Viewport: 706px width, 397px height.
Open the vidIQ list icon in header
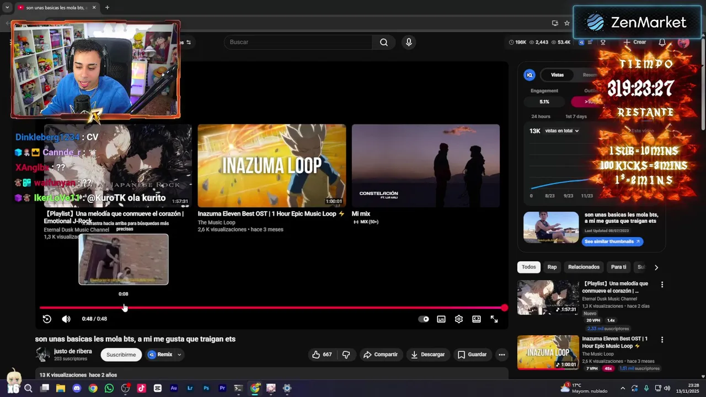[x=590, y=42]
